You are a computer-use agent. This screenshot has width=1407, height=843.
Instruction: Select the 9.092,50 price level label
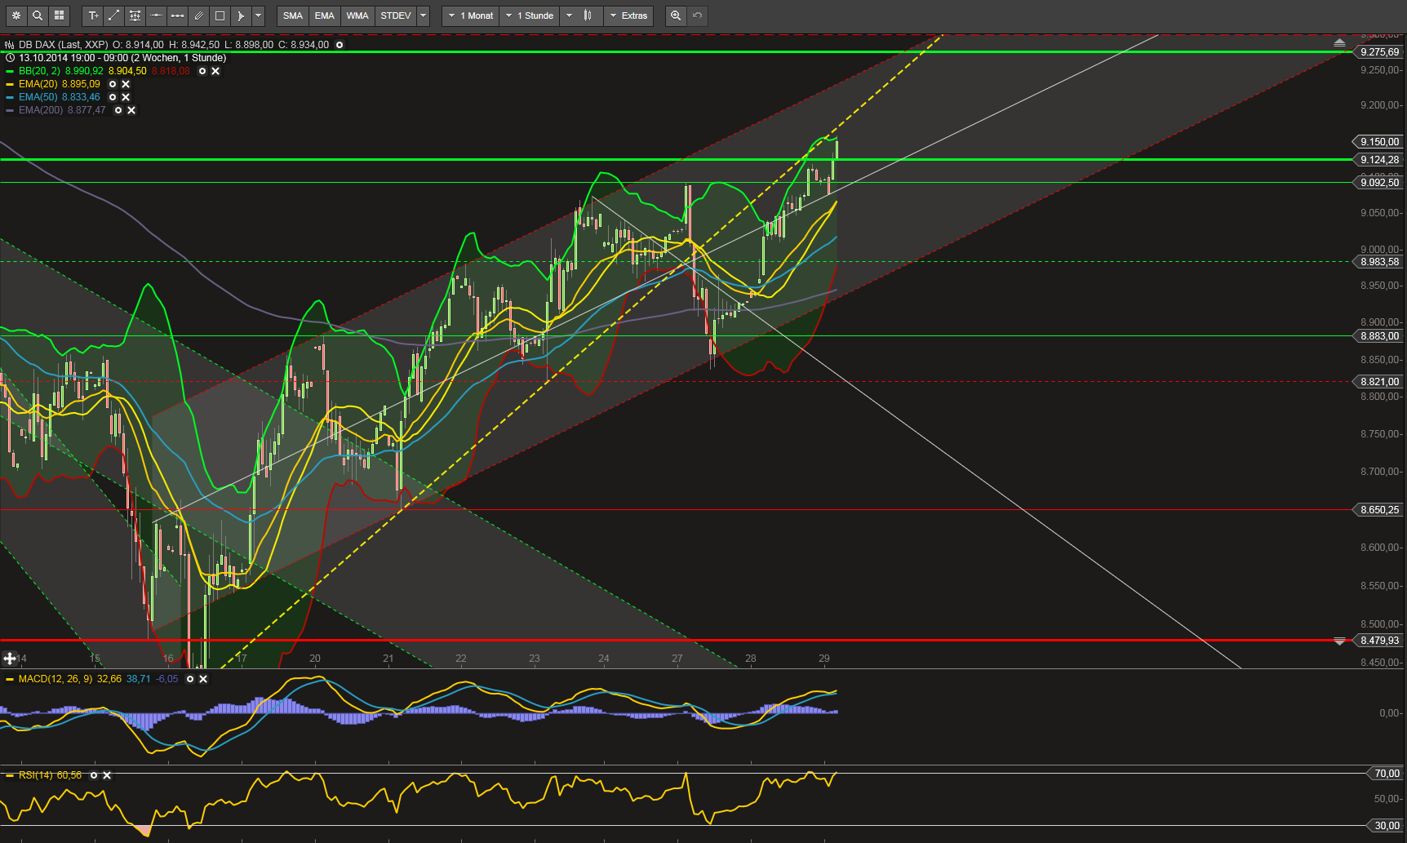tap(1378, 183)
